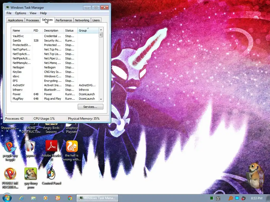Select the EFS service row

pyautogui.click(x=55, y=81)
